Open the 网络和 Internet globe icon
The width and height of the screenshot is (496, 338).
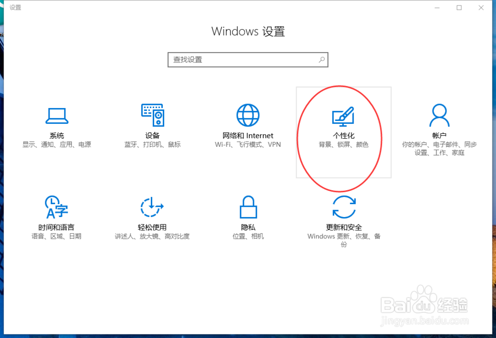coord(248,115)
